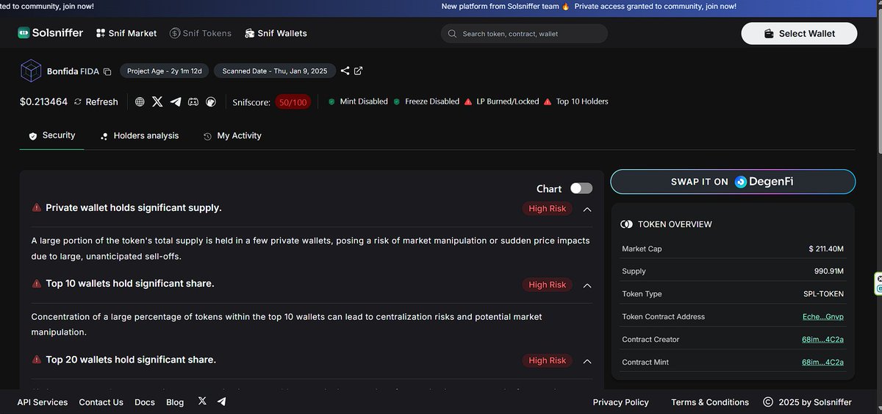
Task: Switch to the Holders analysis tab
Action: pyautogui.click(x=139, y=136)
